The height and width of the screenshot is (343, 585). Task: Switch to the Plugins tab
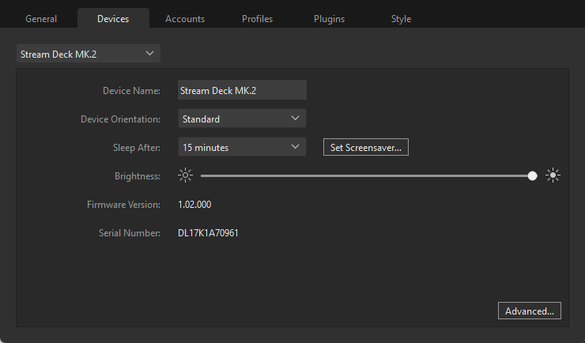click(329, 19)
